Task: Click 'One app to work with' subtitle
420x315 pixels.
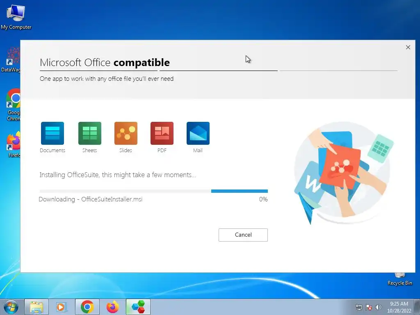Action: point(107,79)
